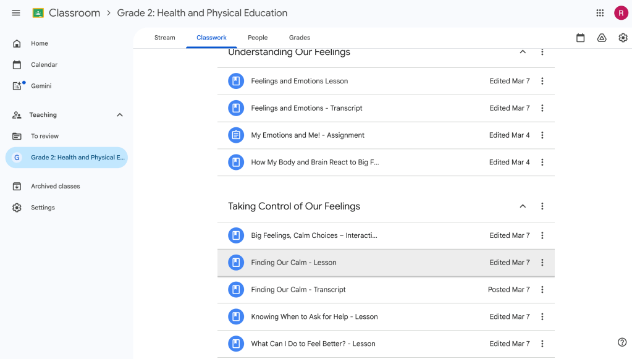632x359 pixels.
Task: Open class settings gear icon
Action: (623, 38)
